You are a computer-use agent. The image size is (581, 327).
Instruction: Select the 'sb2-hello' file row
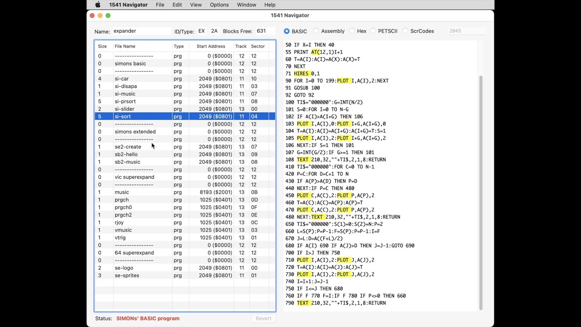(x=185, y=154)
